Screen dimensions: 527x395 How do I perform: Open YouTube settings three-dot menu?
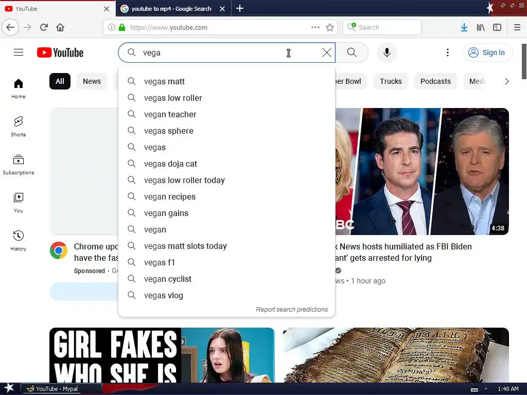point(447,52)
